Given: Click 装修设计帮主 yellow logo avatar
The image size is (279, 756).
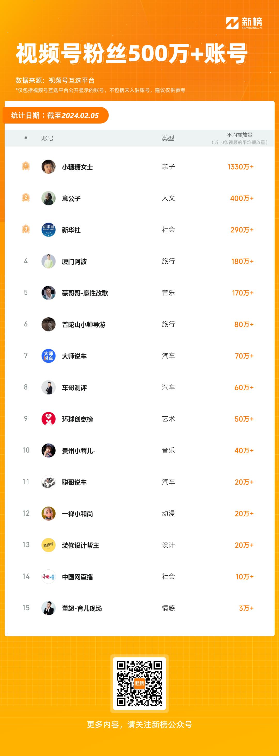Looking at the screenshot, I should pos(48,545).
